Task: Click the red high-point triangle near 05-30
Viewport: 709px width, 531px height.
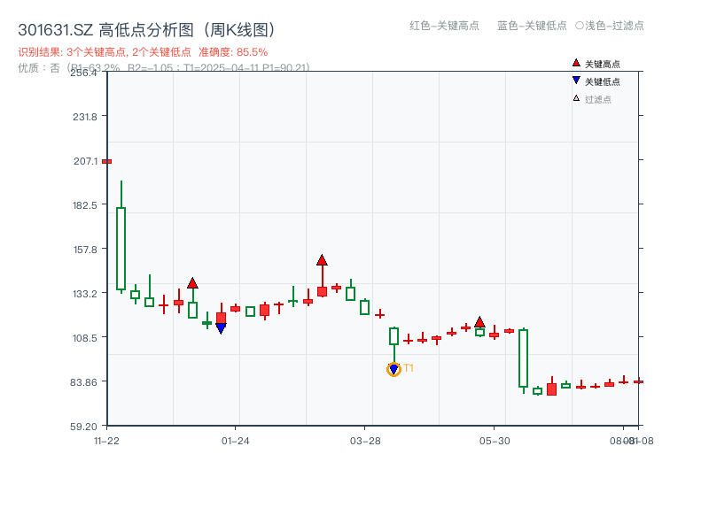Action: (x=479, y=321)
